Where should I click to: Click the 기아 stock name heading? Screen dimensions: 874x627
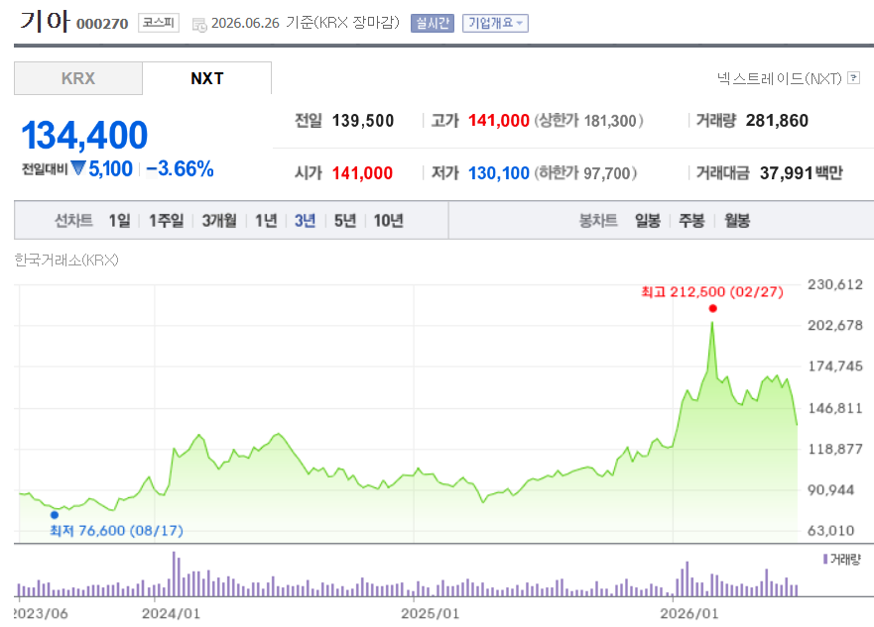tap(45, 21)
